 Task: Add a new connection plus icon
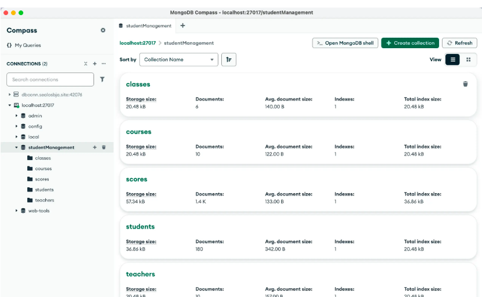point(95,64)
